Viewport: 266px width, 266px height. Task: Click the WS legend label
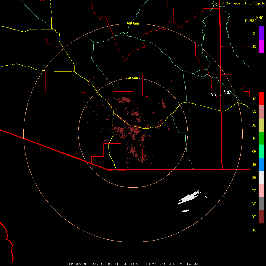tap(254, 164)
